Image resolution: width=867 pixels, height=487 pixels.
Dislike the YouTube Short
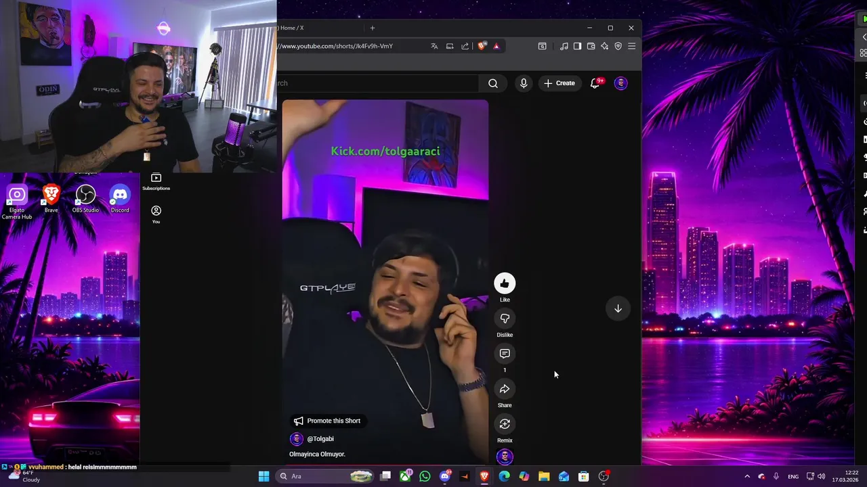point(505,319)
